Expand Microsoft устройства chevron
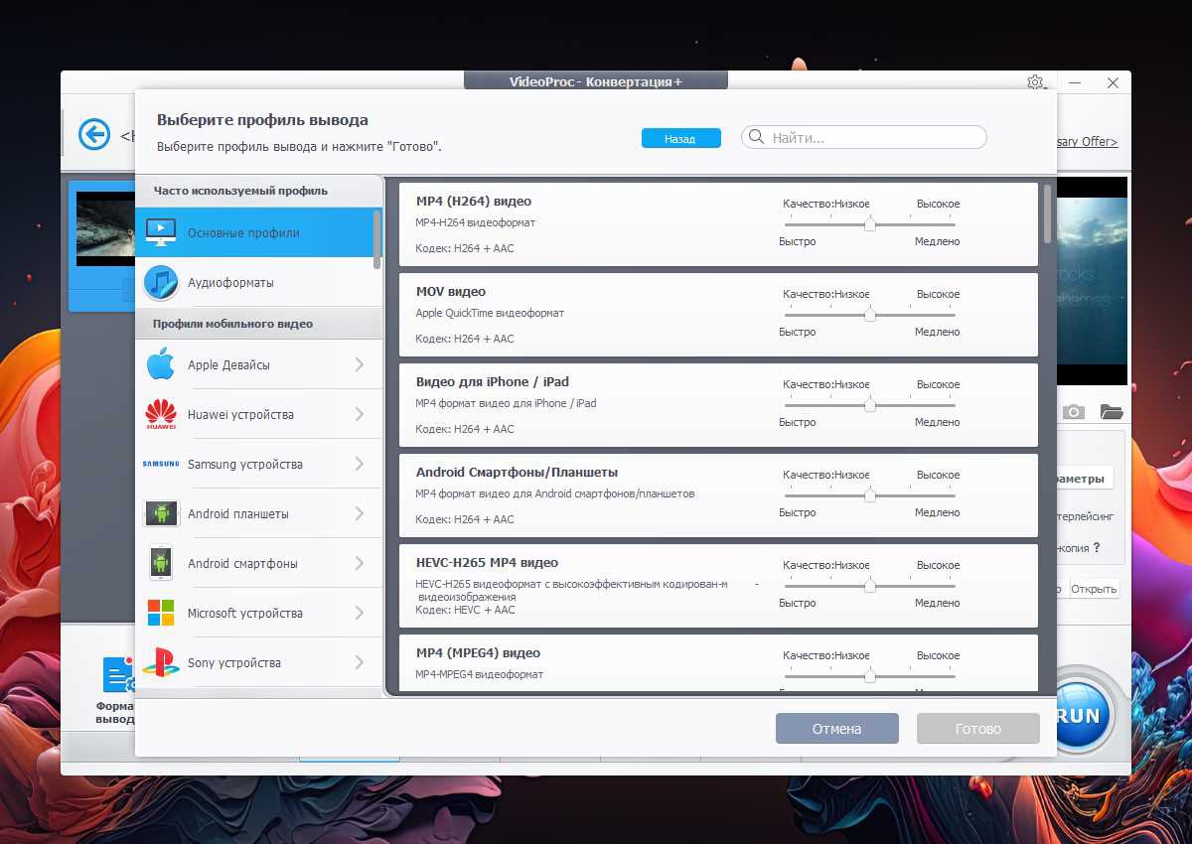The width and height of the screenshot is (1192, 844). [360, 613]
